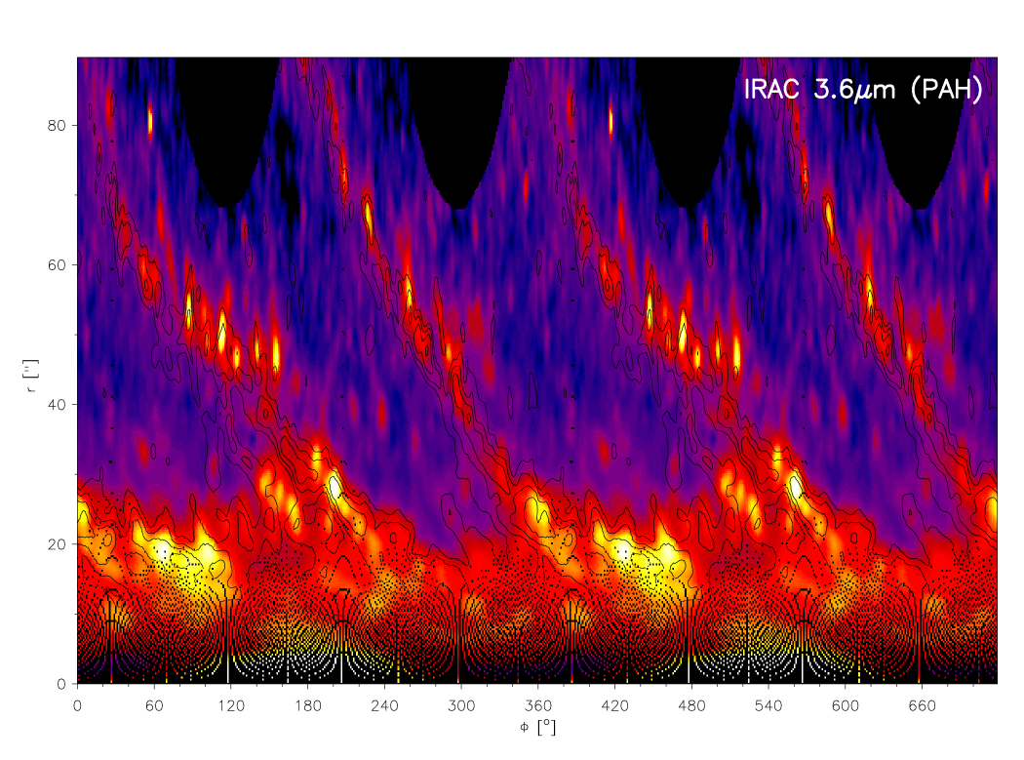Click the y-axis tick label '40'
Viewport: 1024px width, 760px height.
point(57,405)
